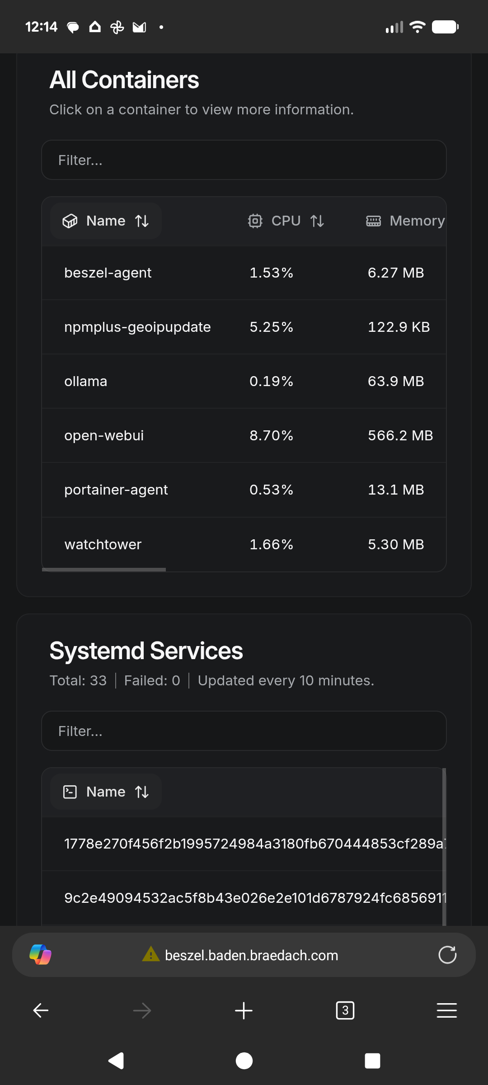This screenshot has width=488, height=1085.
Task: Reload the page with refresh icon
Action: click(447, 955)
